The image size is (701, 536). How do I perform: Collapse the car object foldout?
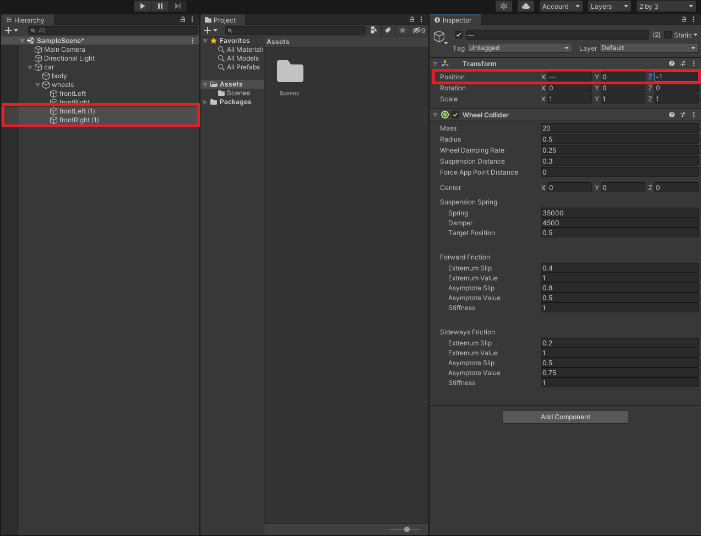pyautogui.click(x=30, y=67)
